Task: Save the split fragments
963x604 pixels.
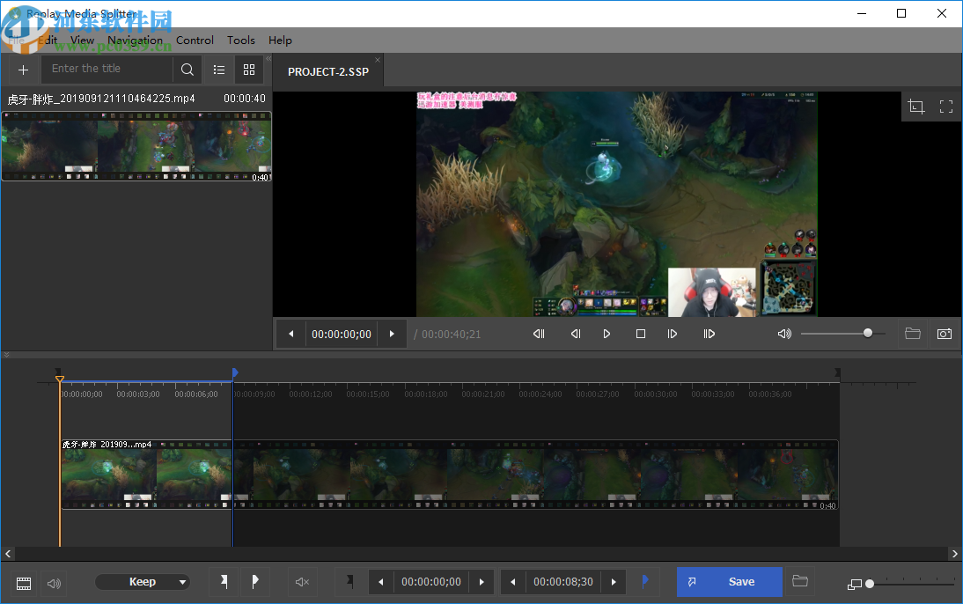Action: [x=729, y=582]
